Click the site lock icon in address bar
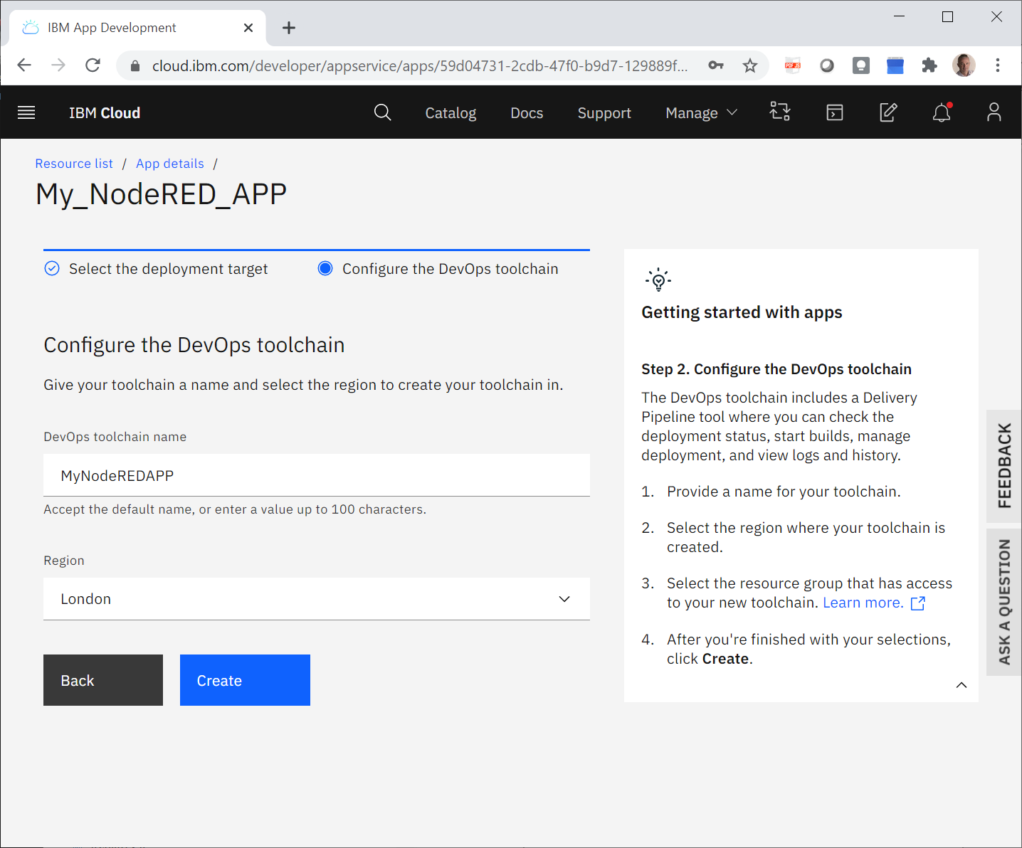This screenshot has width=1022, height=848. pos(135,65)
